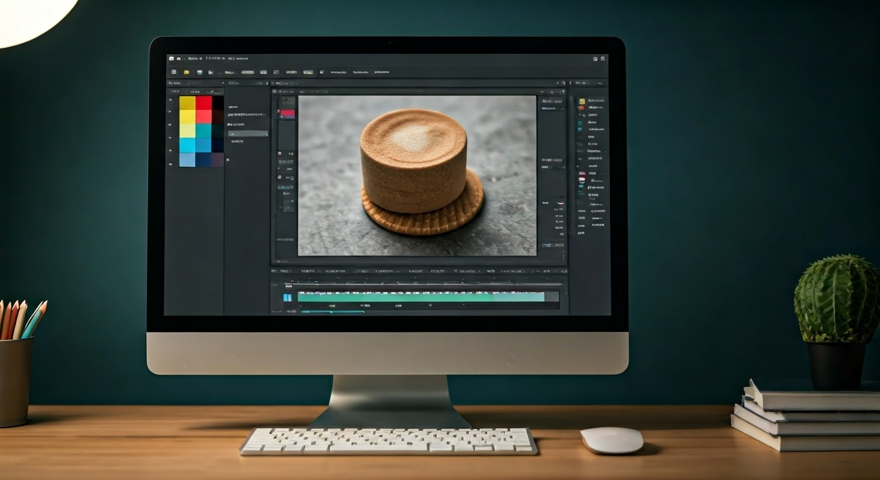Choose the navy swatch beside light sky-blue
The image size is (880, 480).
click(204, 159)
